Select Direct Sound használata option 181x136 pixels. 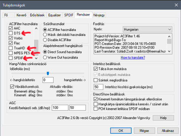(x=45, y=52)
